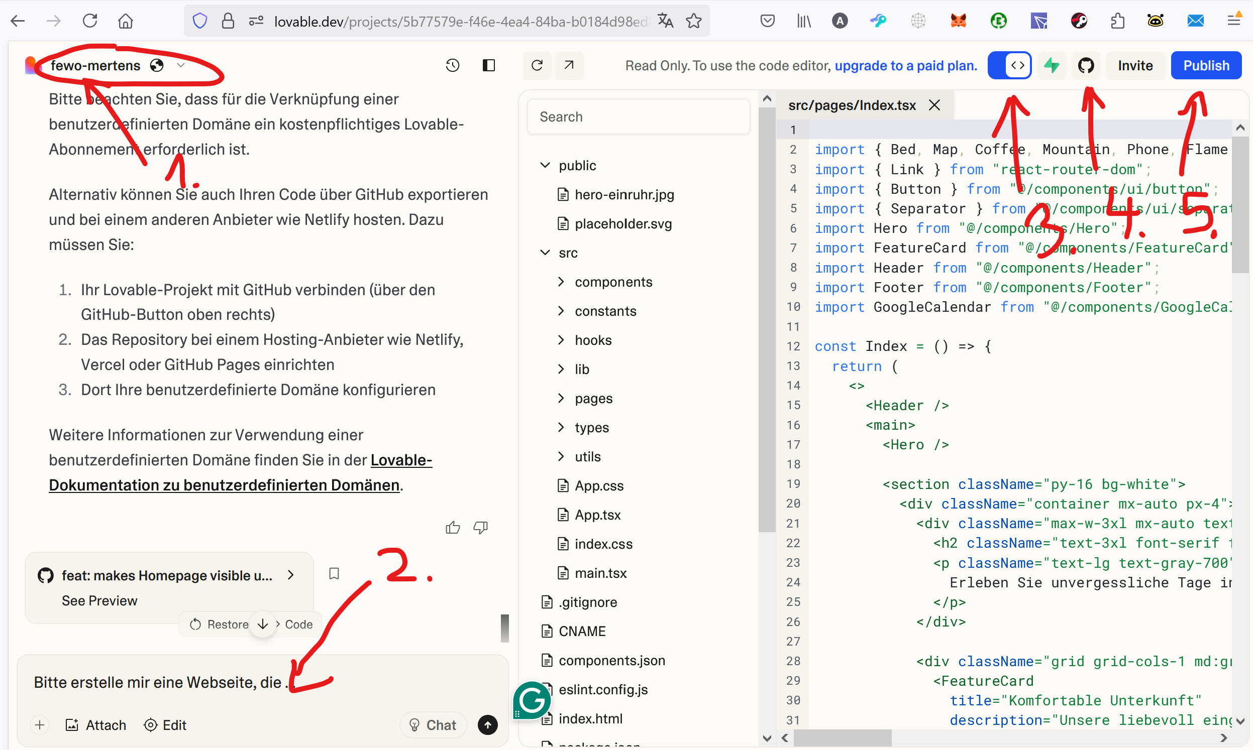This screenshot has width=1253, height=750.
Task: Click file tree vertical scrollbar
Action: (x=767, y=318)
